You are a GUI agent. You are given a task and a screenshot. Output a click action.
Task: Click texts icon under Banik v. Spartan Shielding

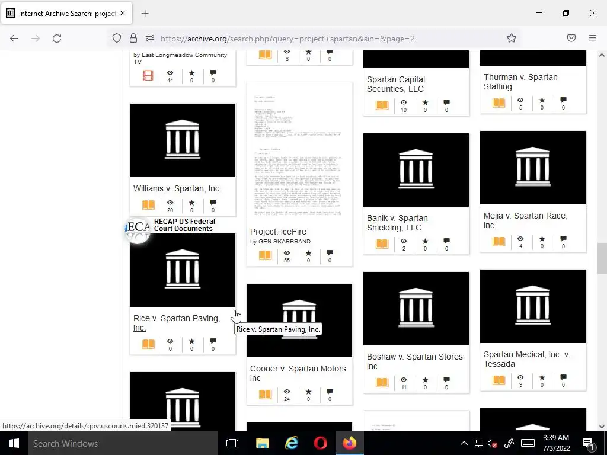pyautogui.click(x=382, y=243)
